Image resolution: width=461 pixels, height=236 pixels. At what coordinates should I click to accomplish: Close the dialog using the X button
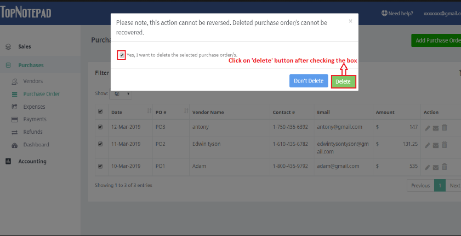click(x=350, y=22)
